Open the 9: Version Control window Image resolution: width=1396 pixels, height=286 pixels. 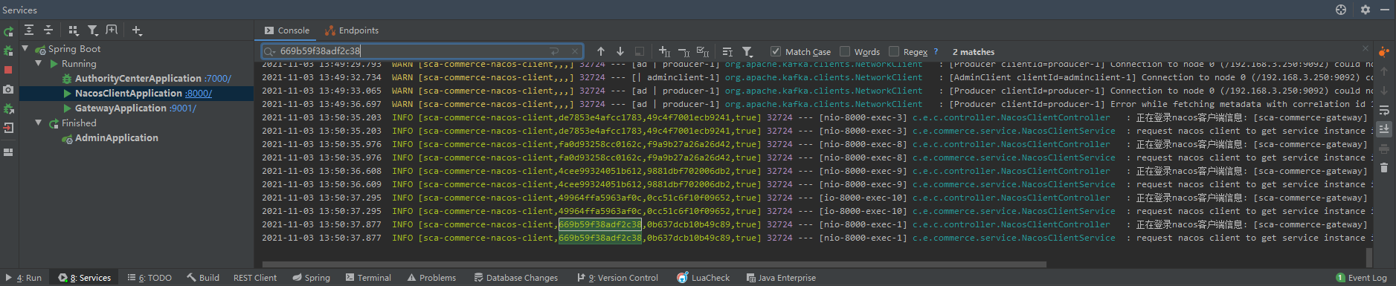click(x=617, y=278)
